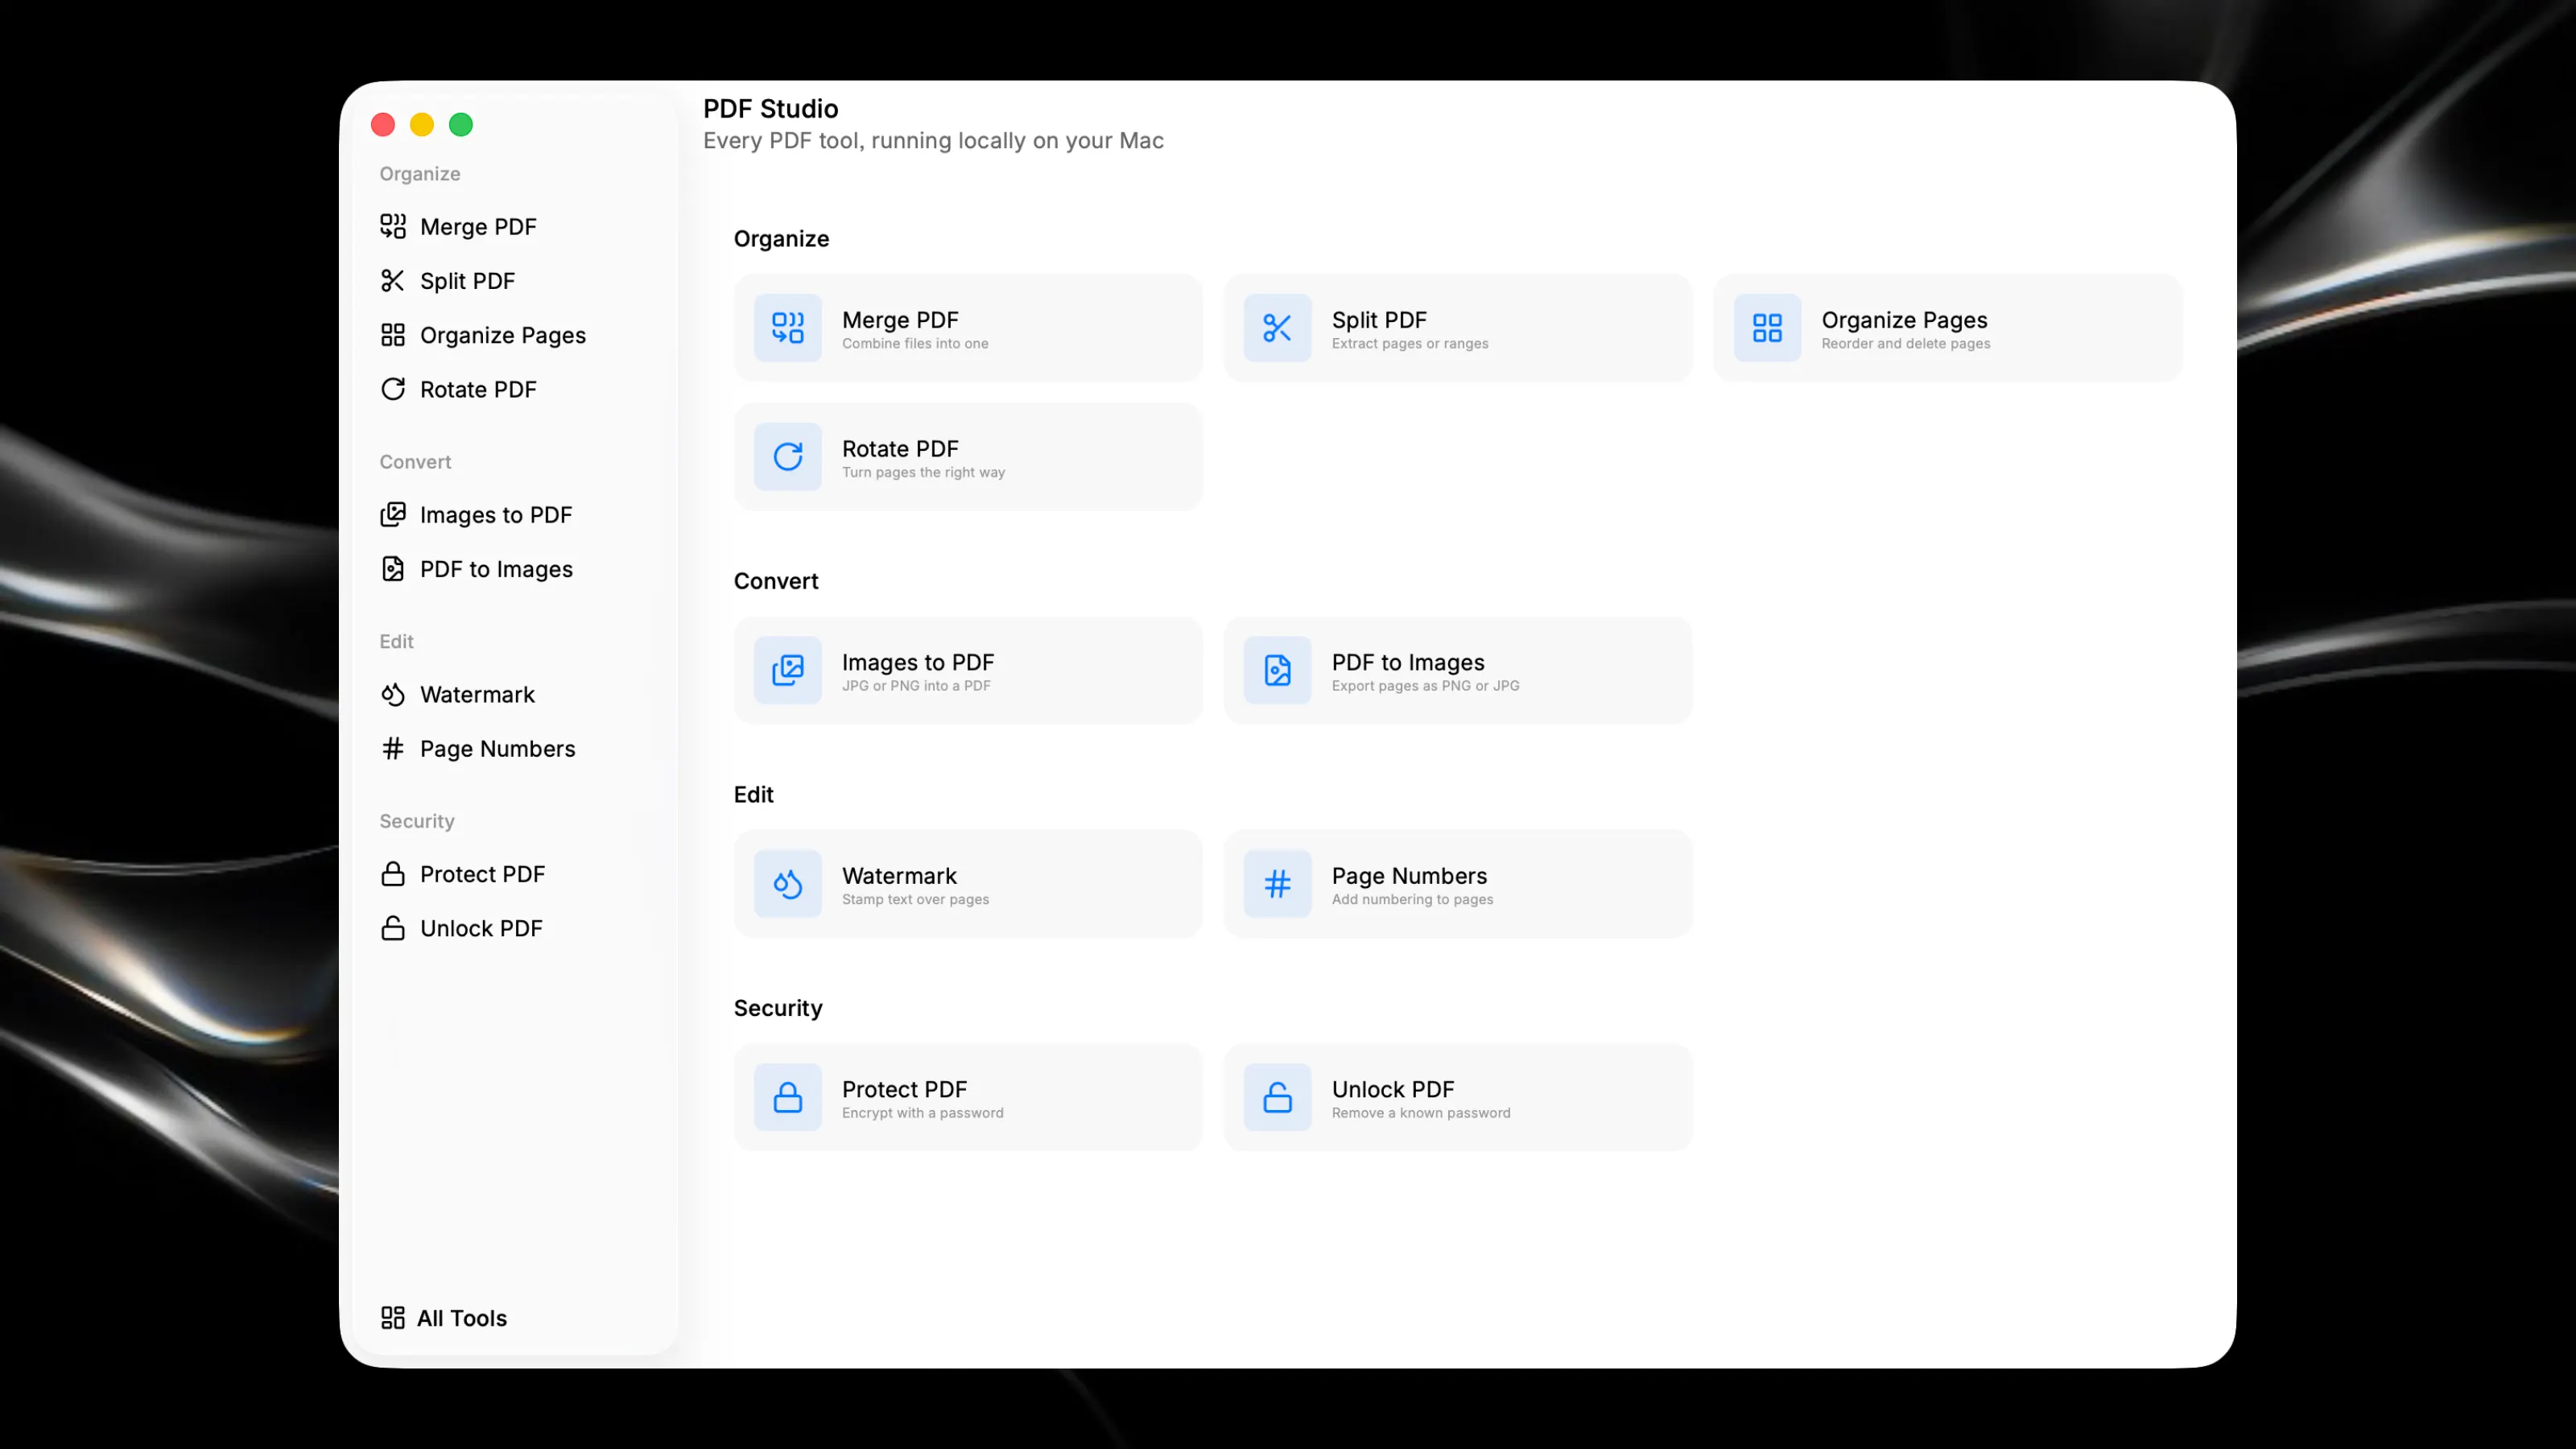This screenshot has width=2576, height=1449.
Task: Open Protect PDF label in the sidebar
Action: pos(482,874)
